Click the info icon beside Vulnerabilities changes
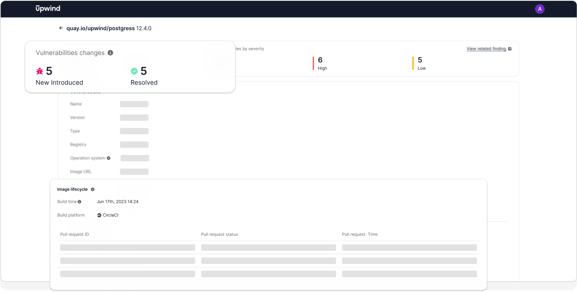Screen dimensions: 577x292 [x=110, y=53]
